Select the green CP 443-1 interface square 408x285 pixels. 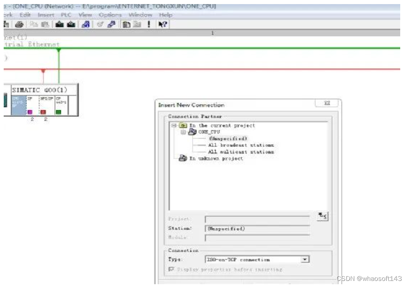pos(59,112)
